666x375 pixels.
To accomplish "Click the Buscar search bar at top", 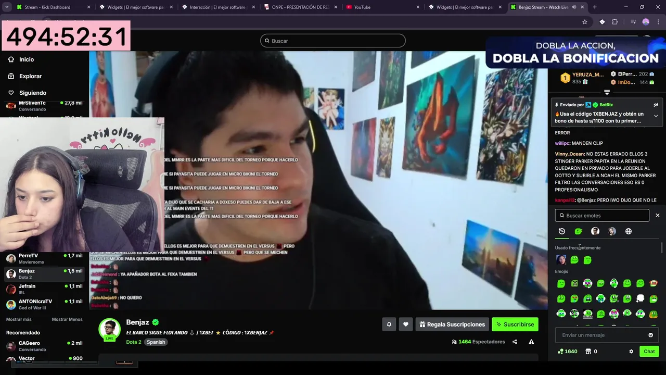I will 333,41.
